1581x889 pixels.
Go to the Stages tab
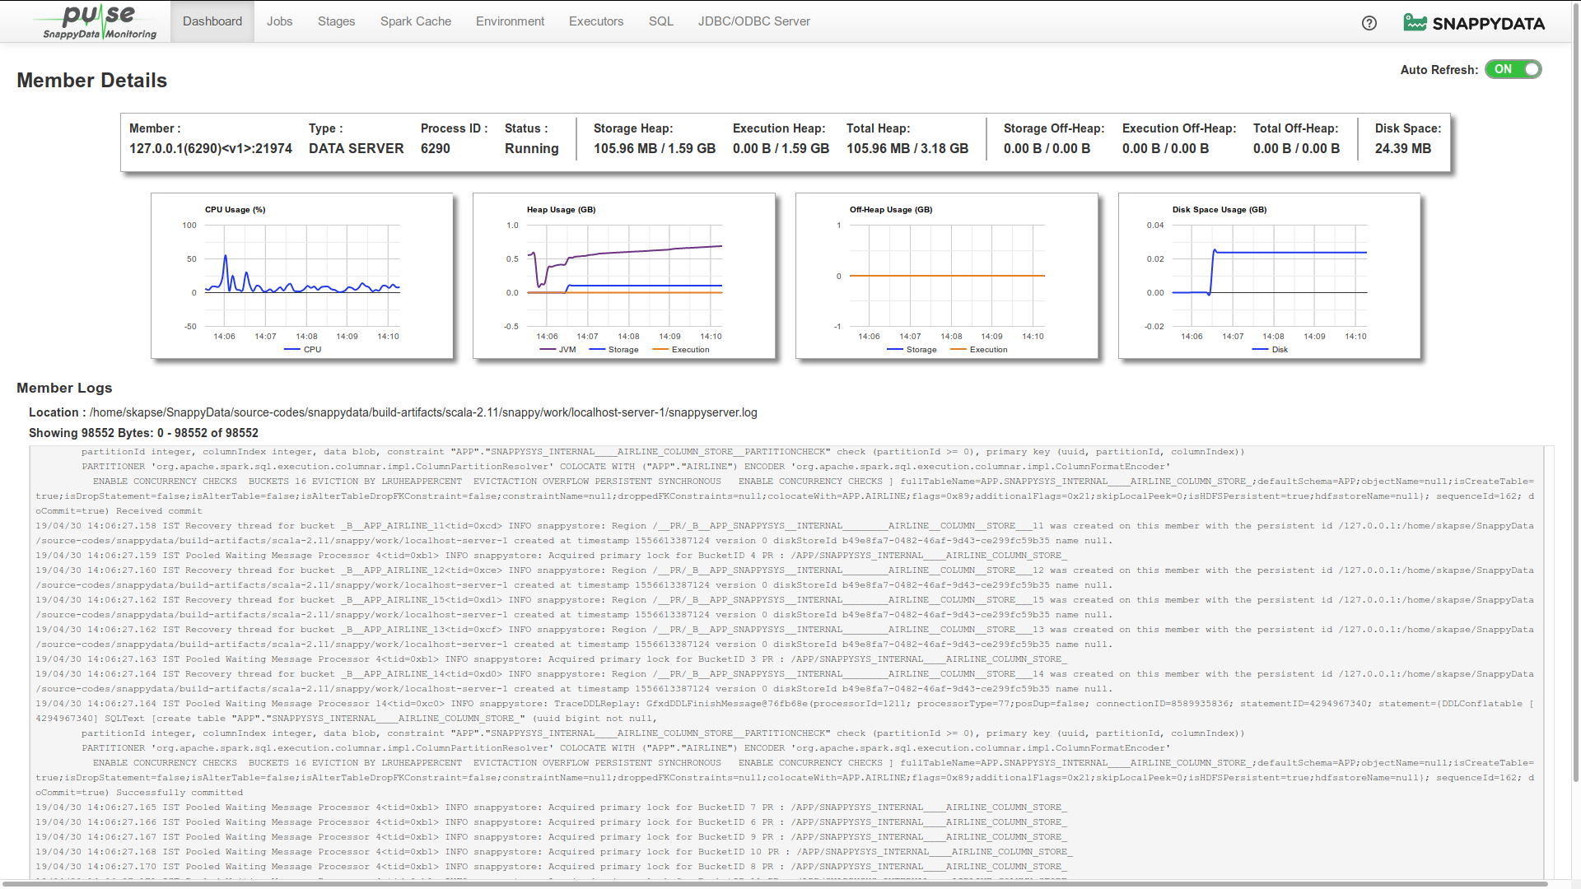click(337, 21)
